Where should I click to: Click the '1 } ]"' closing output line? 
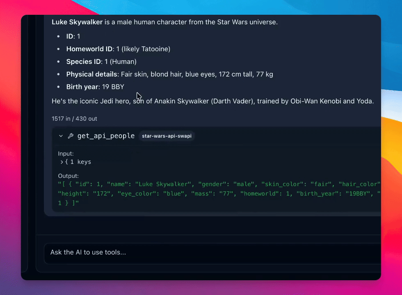click(x=69, y=203)
